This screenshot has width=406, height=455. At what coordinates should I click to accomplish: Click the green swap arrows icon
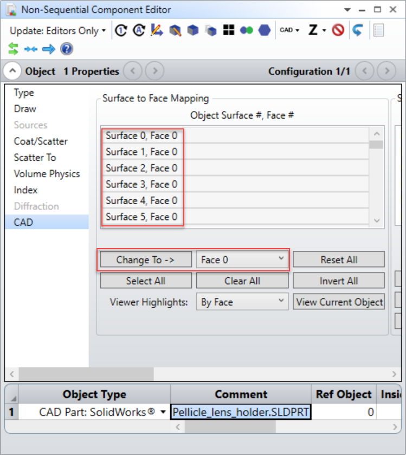(13, 49)
